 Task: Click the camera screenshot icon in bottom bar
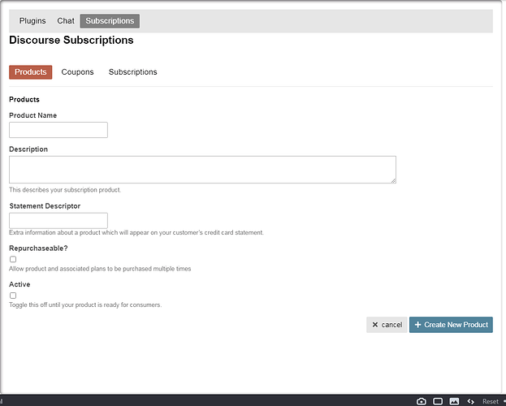tap(422, 401)
